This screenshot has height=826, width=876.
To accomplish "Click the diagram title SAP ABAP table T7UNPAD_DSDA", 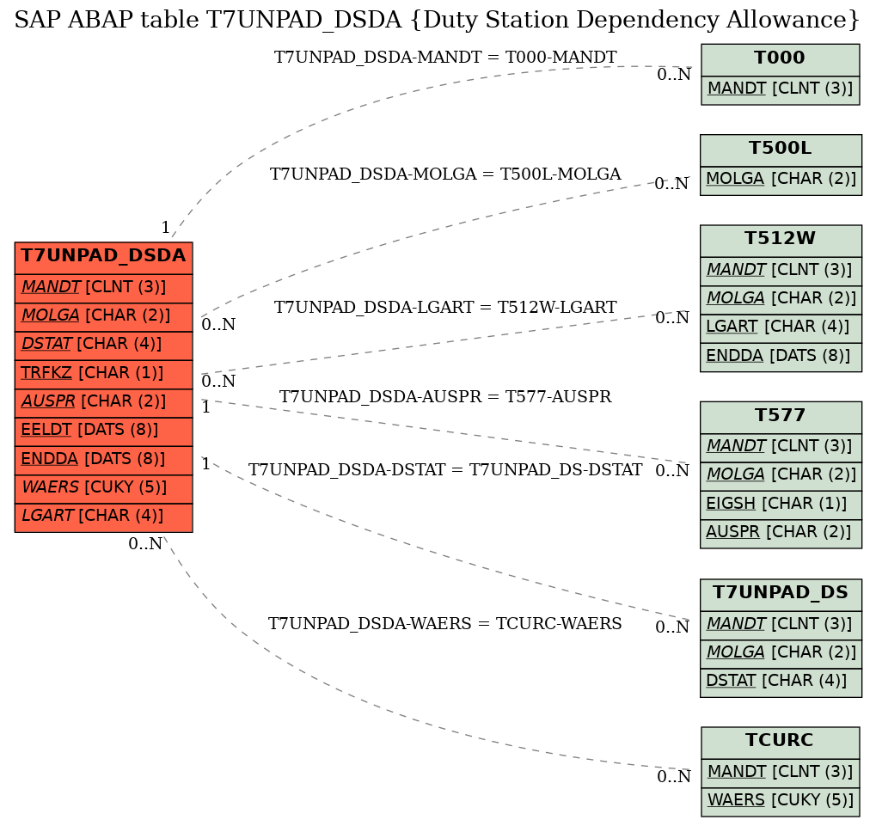I will pos(438,20).
